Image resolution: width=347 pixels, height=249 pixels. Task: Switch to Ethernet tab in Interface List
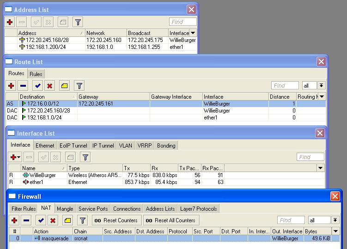pyautogui.click(x=45, y=146)
